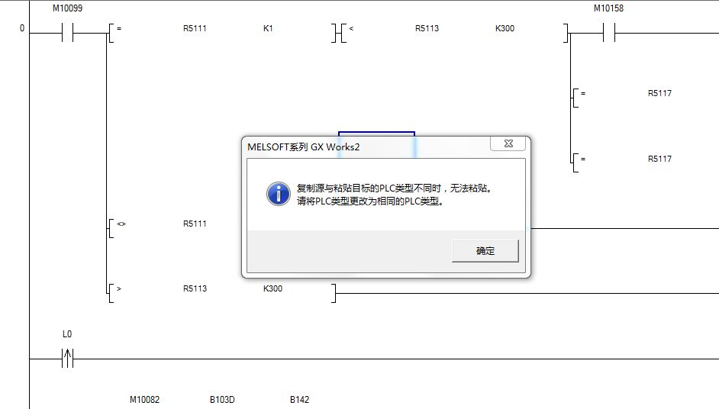719x409 pixels.
Task: Select the B142 device label
Action: pyautogui.click(x=299, y=400)
